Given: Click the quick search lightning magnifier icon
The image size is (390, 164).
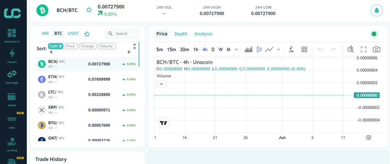Looking at the screenshot, I should 351,50.
